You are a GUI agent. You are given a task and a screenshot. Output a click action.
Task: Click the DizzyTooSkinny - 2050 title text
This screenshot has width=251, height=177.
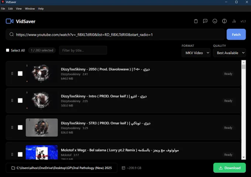105,69
